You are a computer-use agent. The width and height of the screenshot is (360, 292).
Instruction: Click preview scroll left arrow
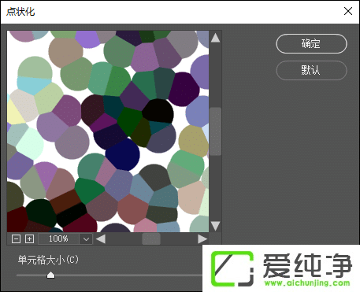pyautogui.click(x=101, y=239)
